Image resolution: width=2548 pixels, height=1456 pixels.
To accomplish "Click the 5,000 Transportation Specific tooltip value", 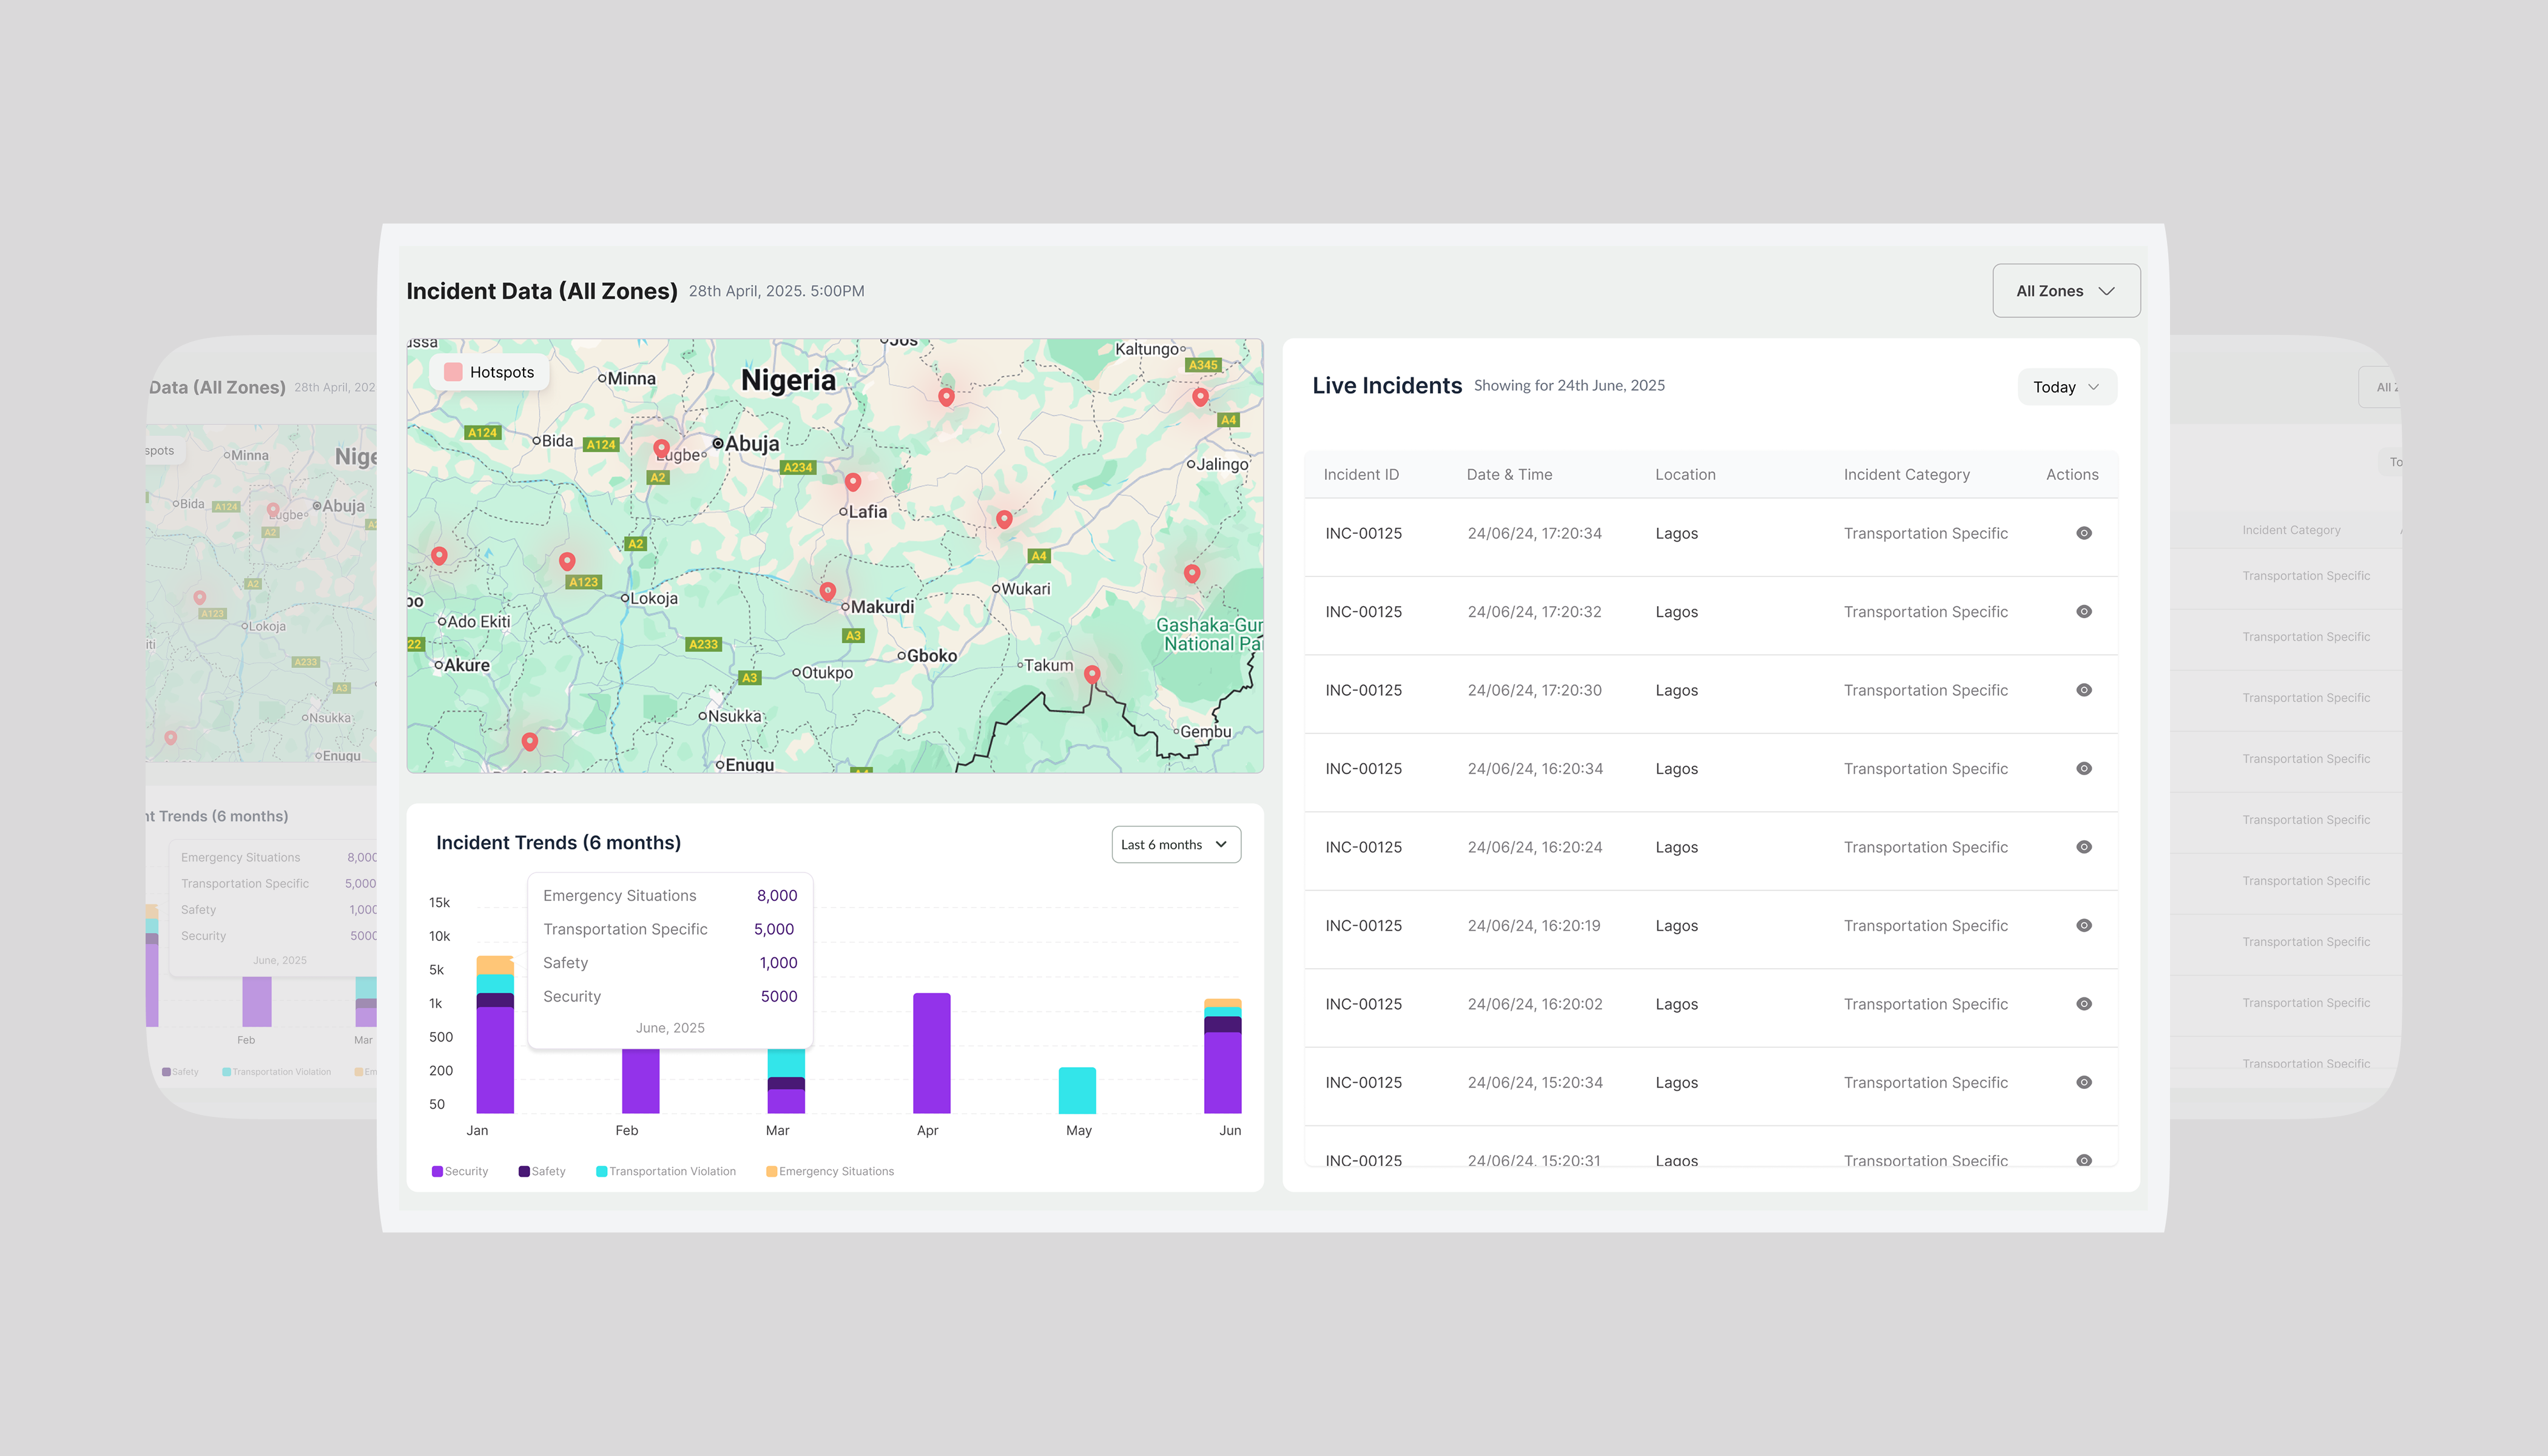I will [774, 929].
